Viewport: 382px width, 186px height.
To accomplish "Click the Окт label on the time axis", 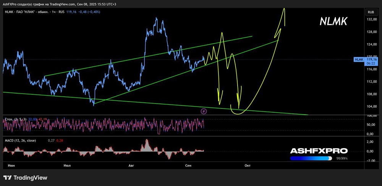I will [x=247, y=165].
